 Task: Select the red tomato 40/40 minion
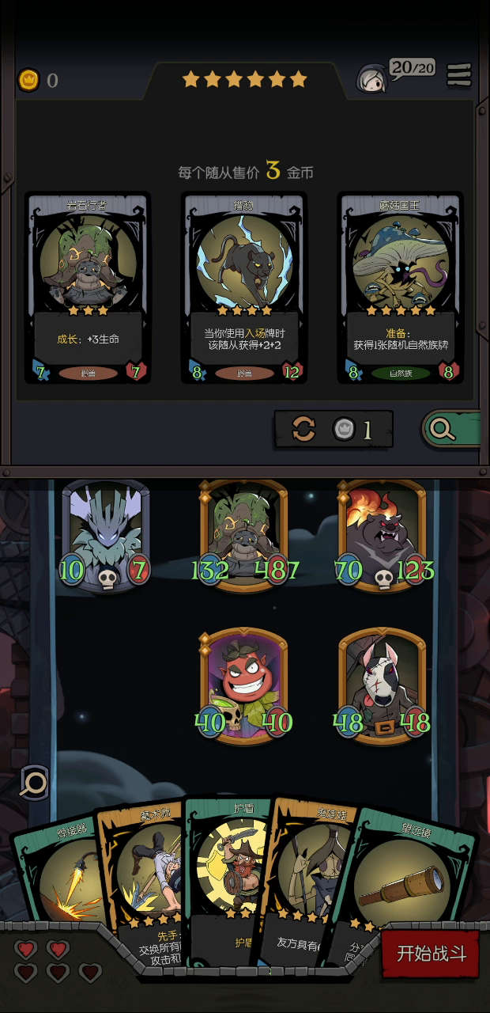pos(243,685)
